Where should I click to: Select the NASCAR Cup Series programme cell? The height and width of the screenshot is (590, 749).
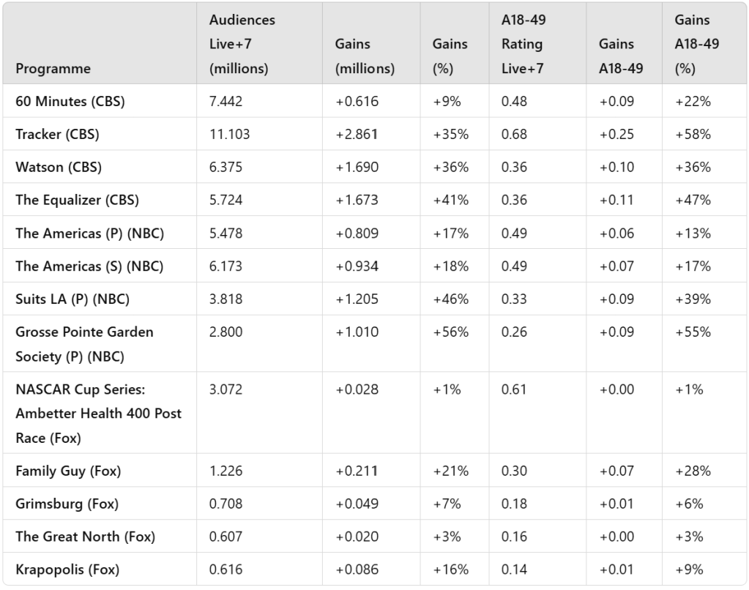pyautogui.click(x=98, y=413)
